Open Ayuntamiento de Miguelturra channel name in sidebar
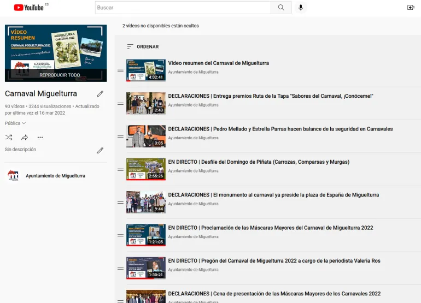The width and height of the screenshot is (421, 303). point(55,176)
